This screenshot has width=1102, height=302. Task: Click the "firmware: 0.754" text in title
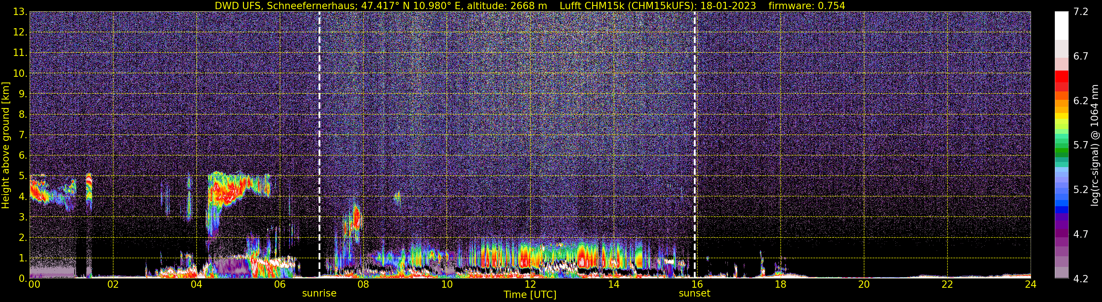click(807, 5)
